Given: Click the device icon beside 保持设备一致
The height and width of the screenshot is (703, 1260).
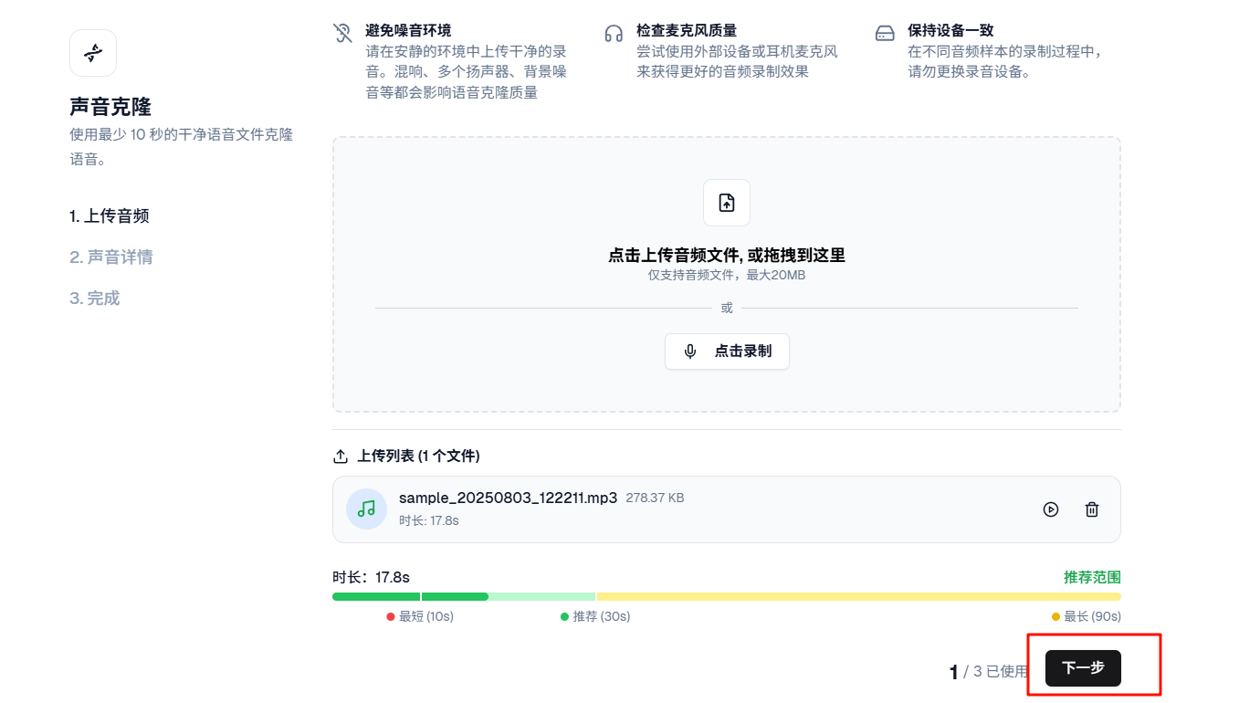Looking at the screenshot, I should coord(885,31).
